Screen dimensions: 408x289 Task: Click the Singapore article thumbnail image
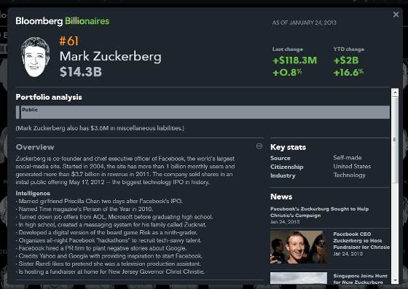pyautogui.click(x=299, y=278)
